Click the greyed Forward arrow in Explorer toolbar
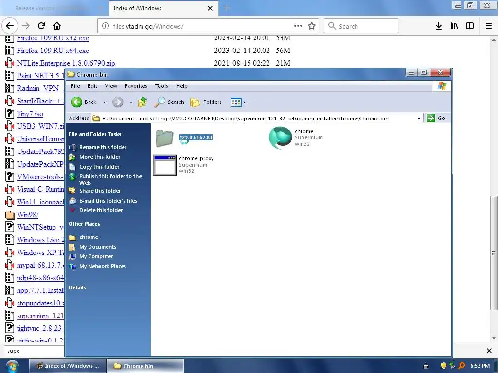 click(x=118, y=102)
